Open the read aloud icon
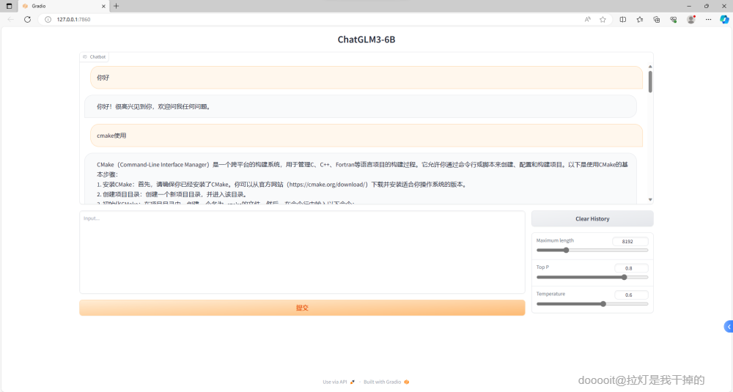This screenshot has height=392, width=733. 588,20
